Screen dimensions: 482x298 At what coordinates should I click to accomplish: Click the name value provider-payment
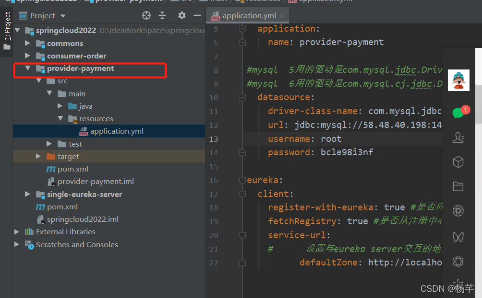341,42
